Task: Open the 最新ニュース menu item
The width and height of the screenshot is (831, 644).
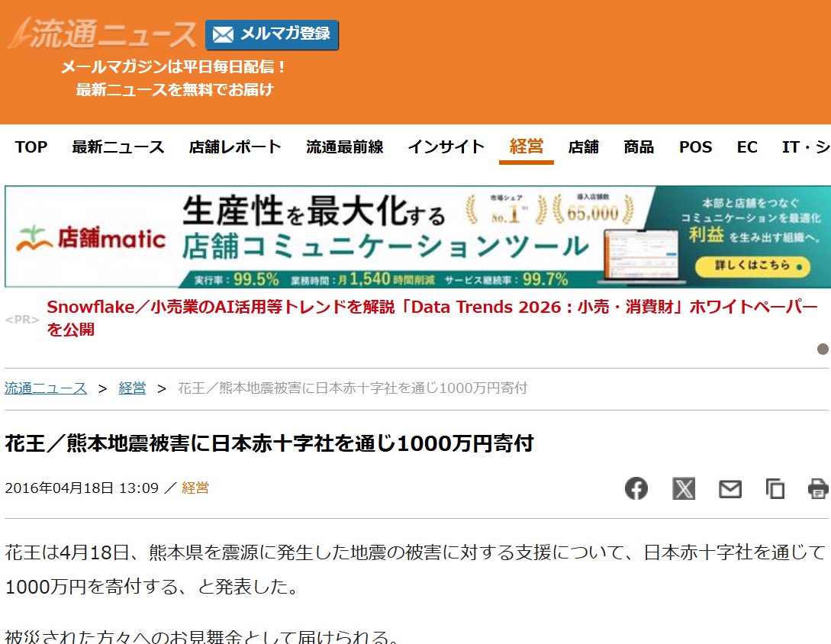Action: click(118, 147)
